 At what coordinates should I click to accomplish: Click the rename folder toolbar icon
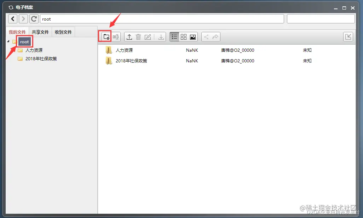(116, 37)
